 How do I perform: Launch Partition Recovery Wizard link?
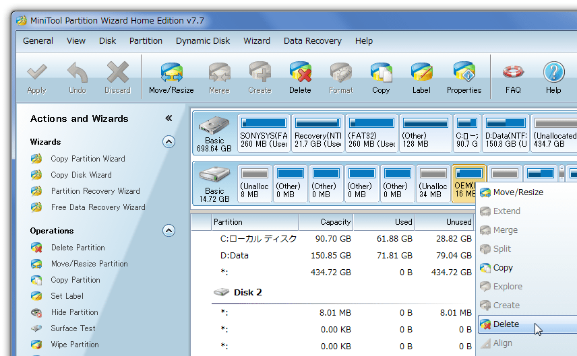coord(95,191)
